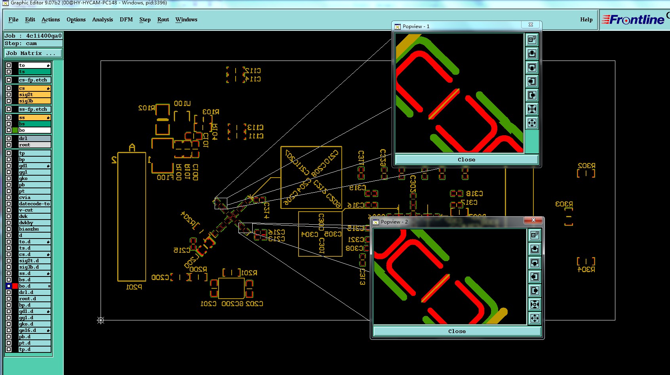The image size is (670, 375).
Task: Click the hand marker on the 'gm16.d' layer
Action: (x=48, y=330)
